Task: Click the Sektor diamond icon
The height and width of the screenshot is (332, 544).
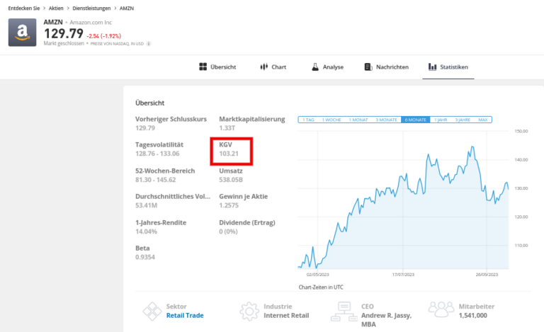Action: (x=152, y=311)
